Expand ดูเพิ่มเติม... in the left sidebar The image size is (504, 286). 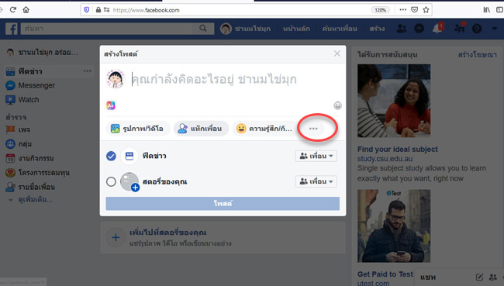coord(36,199)
